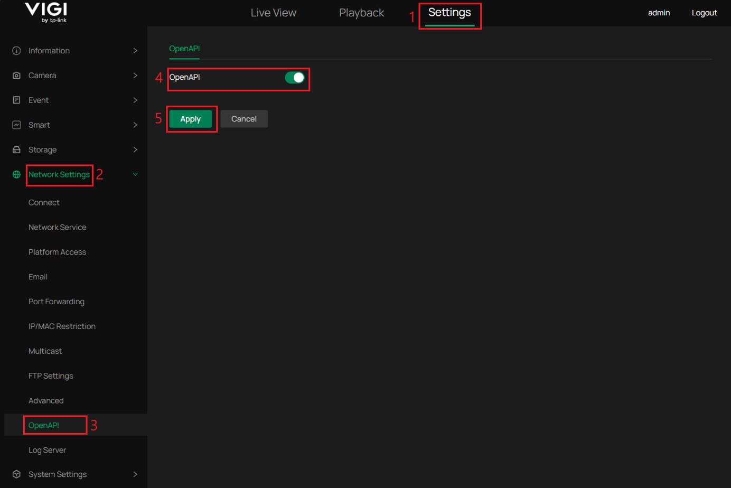Open the Port Forwarding submenu item
731x488 pixels.
[57, 302]
